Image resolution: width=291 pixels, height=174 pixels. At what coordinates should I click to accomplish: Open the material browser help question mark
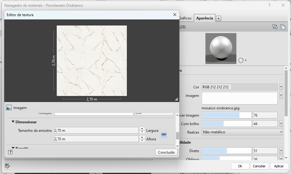(x=269, y=5)
